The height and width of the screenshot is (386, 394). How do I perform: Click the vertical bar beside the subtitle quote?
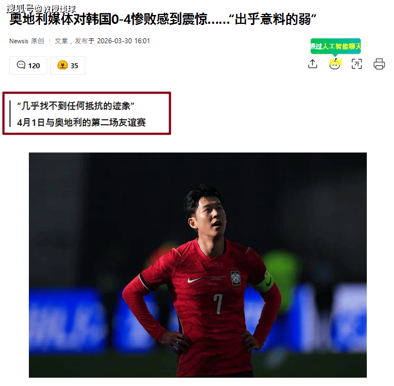[11, 114]
